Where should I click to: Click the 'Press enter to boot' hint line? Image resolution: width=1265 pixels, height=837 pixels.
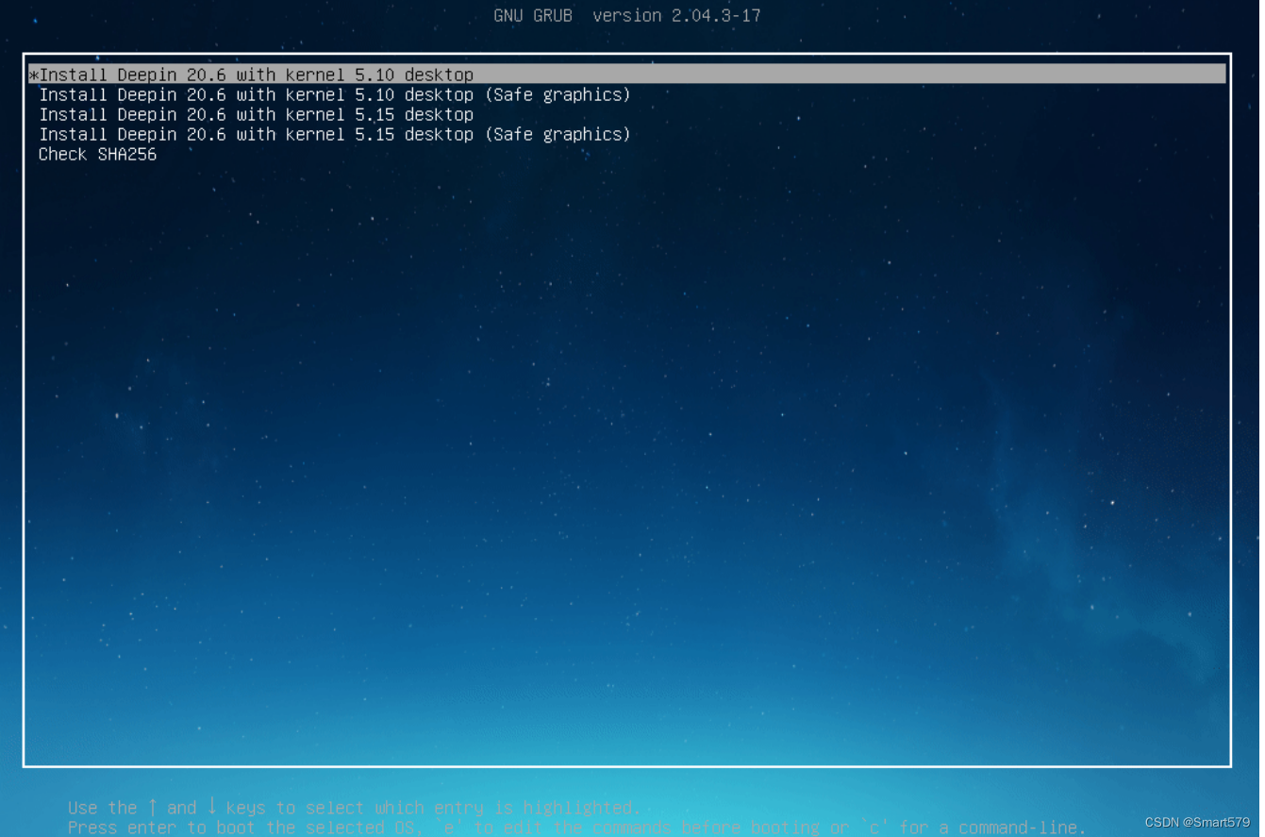click(x=576, y=828)
